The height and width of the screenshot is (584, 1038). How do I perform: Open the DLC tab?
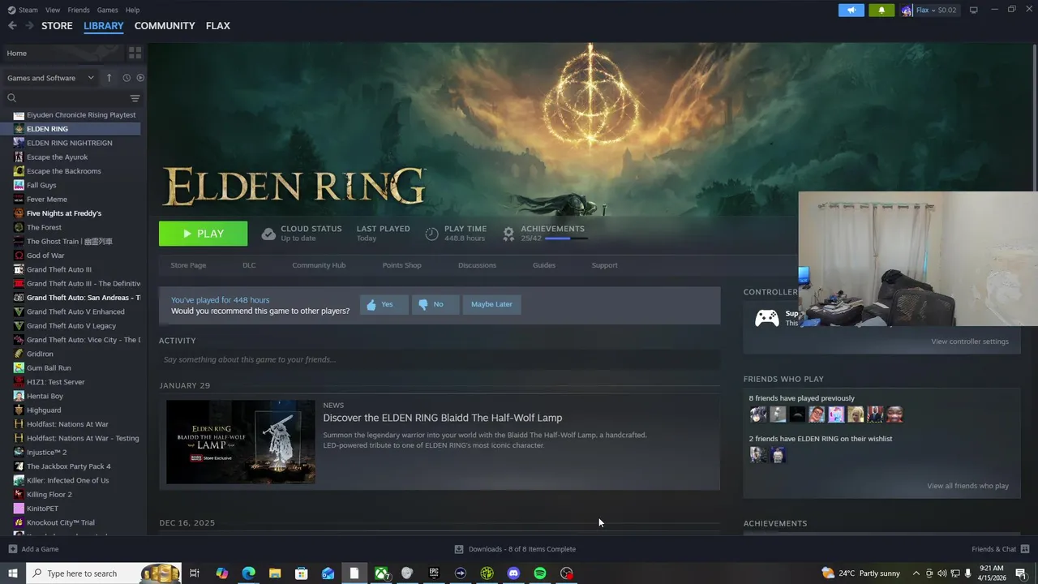(249, 265)
